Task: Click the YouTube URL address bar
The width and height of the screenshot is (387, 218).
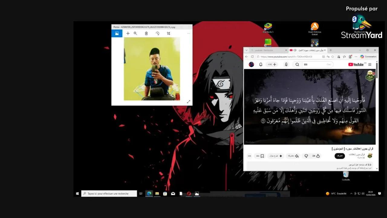Action: click(288, 57)
